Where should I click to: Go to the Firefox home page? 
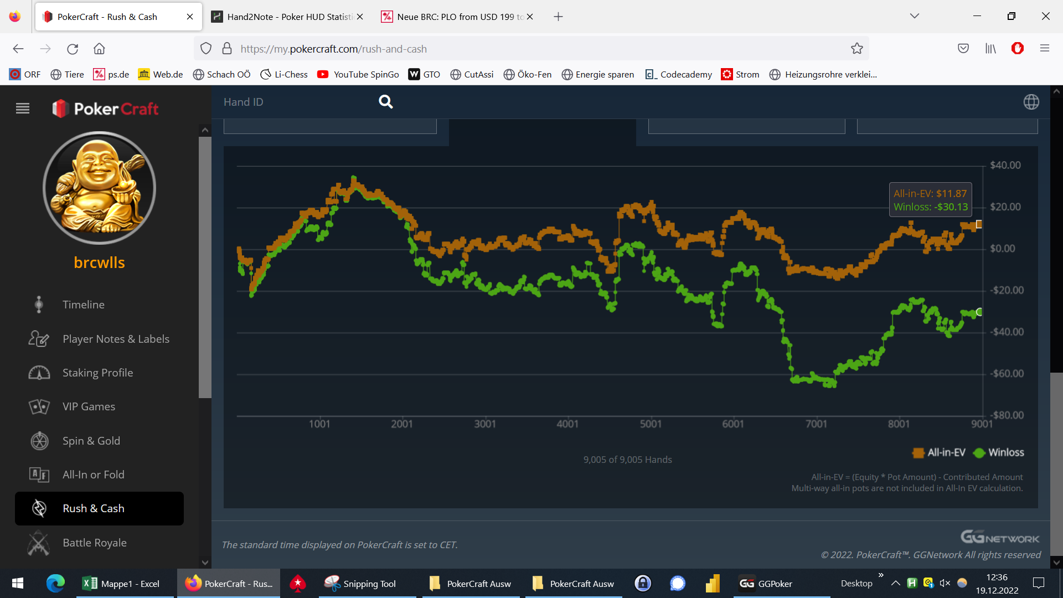[x=99, y=49]
